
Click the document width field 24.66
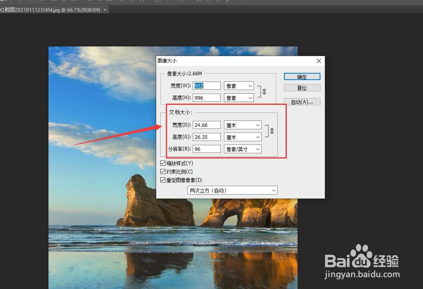click(x=207, y=125)
